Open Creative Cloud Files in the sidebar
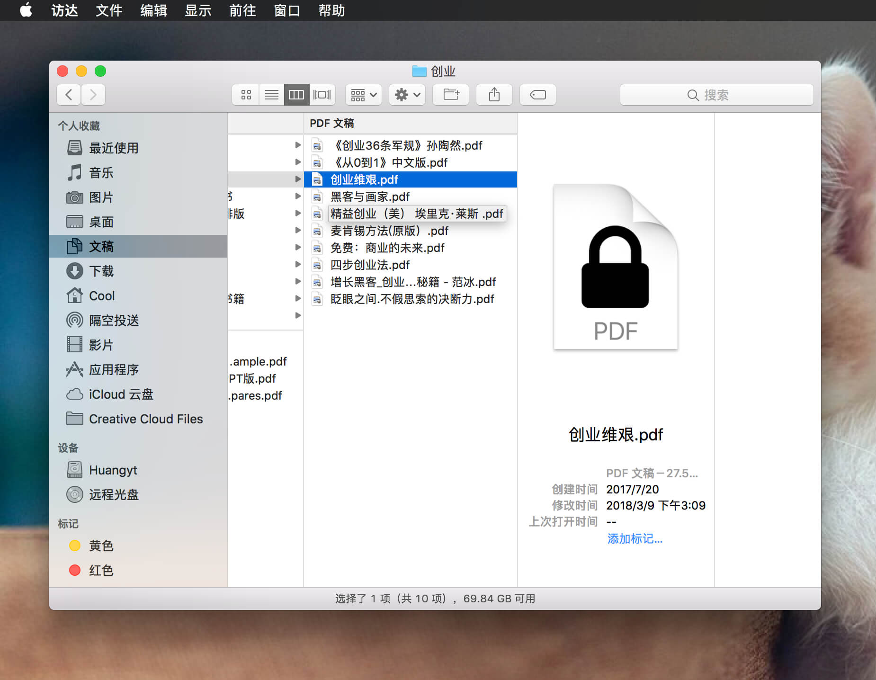 (145, 419)
